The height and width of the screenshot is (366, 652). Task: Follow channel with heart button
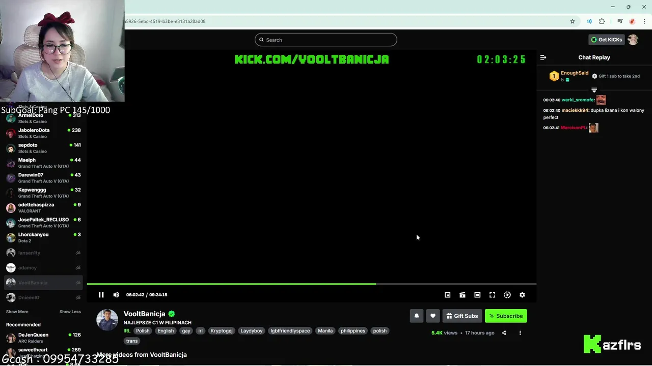(x=433, y=316)
